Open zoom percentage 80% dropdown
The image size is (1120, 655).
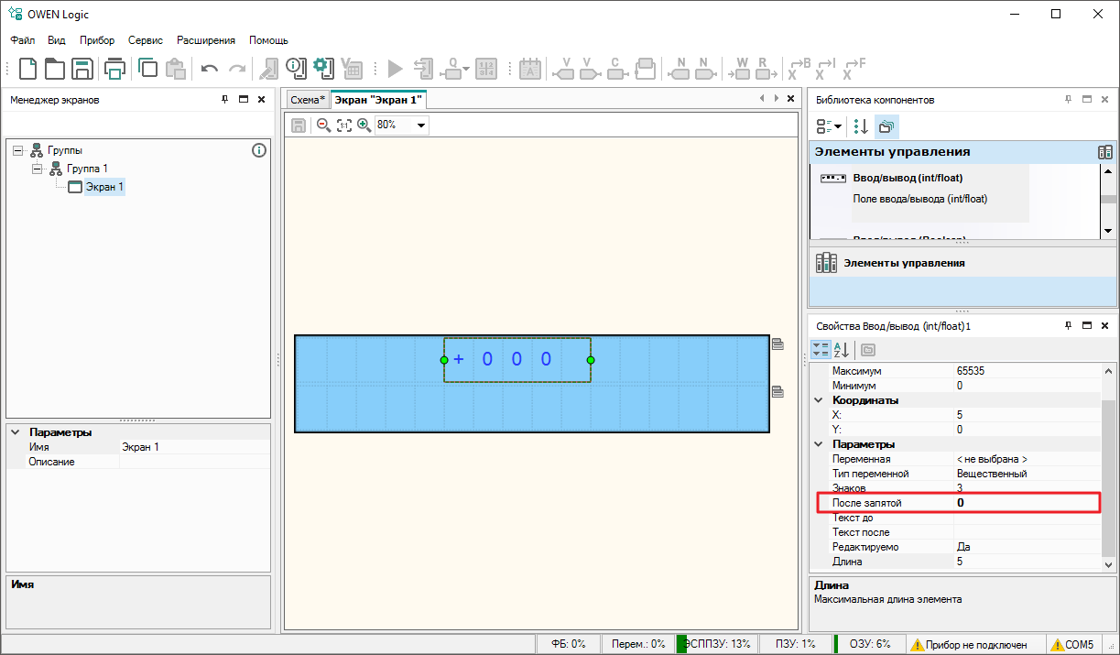coord(421,126)
